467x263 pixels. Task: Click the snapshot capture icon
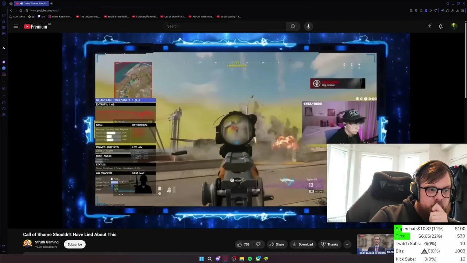coord(421,11)
